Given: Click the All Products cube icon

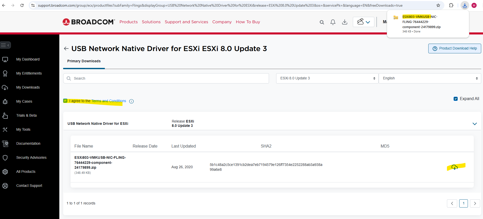Looking at the screenshot, I should 5,172.
